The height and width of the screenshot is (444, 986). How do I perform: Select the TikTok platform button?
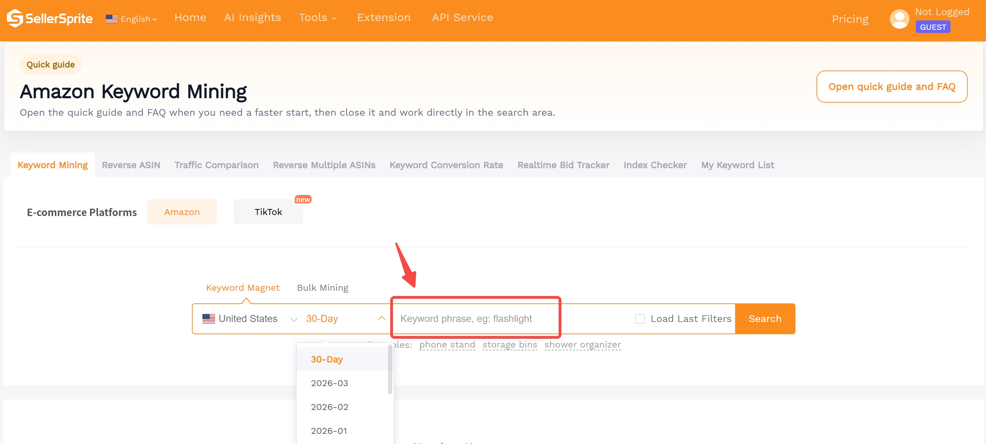point(268,211)
